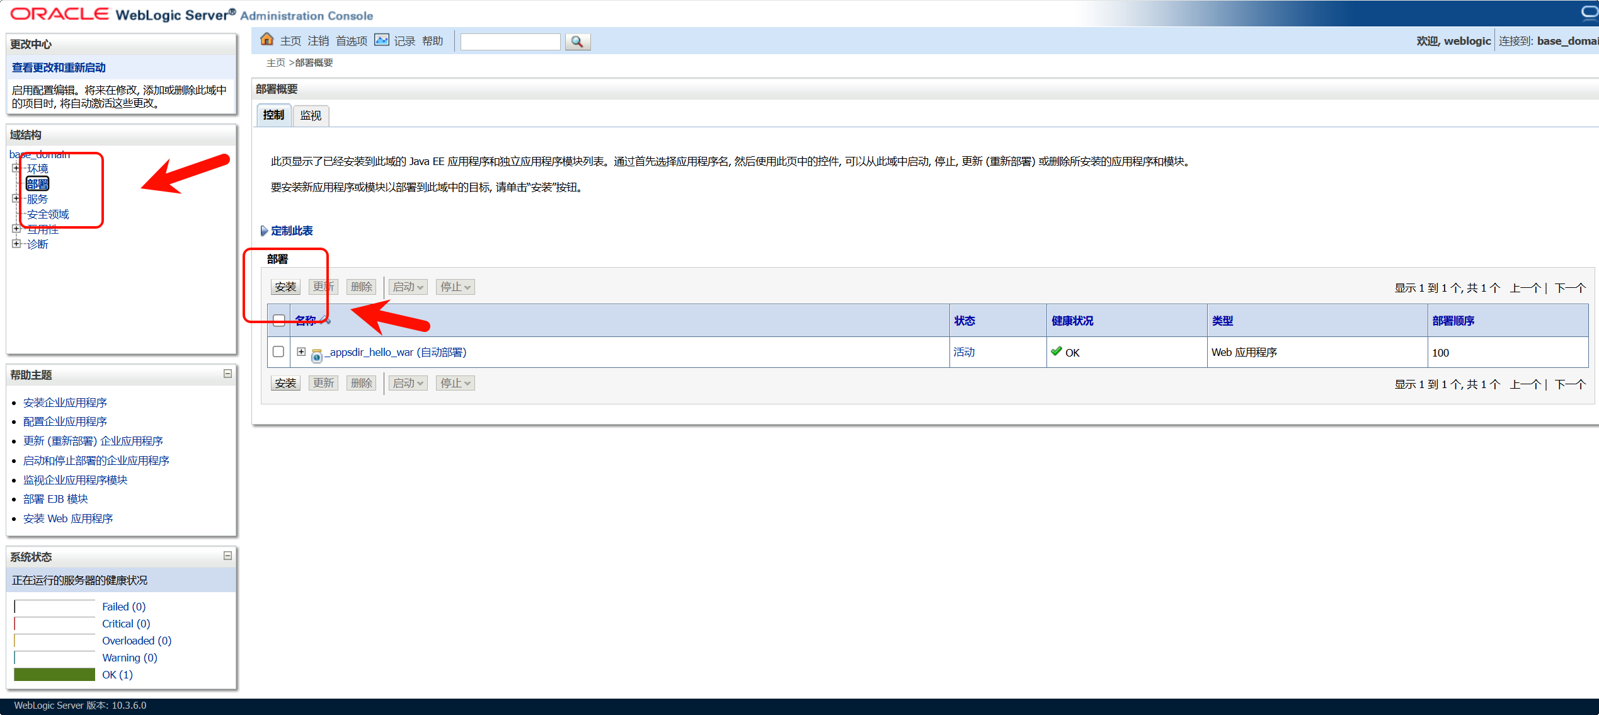Click the _appsdir_hello_war application icon

(x=317, y=356)
